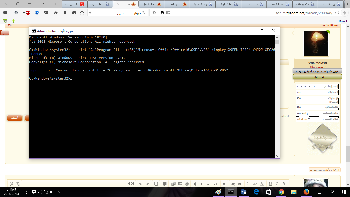The height and width of the screenshot is (197, 350).
Task: Open smilies icon in editor toolbar
Action: (x=187, y=184)
